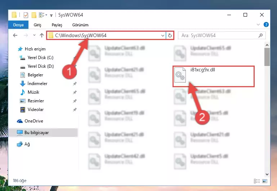Click the New folder quick access icon

pos(34,15)
